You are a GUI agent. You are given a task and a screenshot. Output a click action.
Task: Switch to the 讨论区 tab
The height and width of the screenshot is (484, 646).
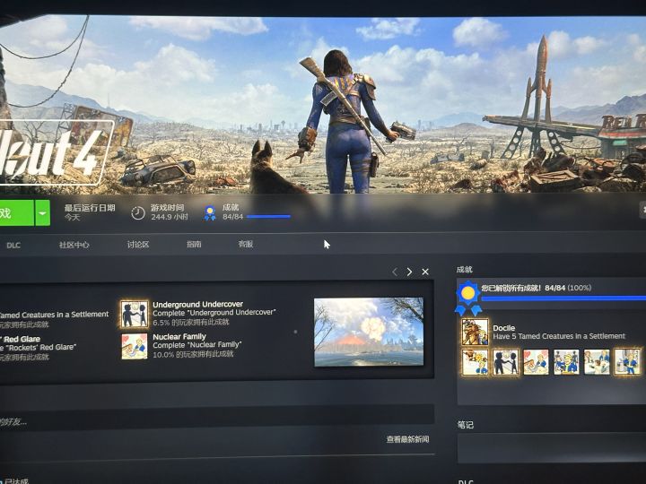(x=137, y=245)
